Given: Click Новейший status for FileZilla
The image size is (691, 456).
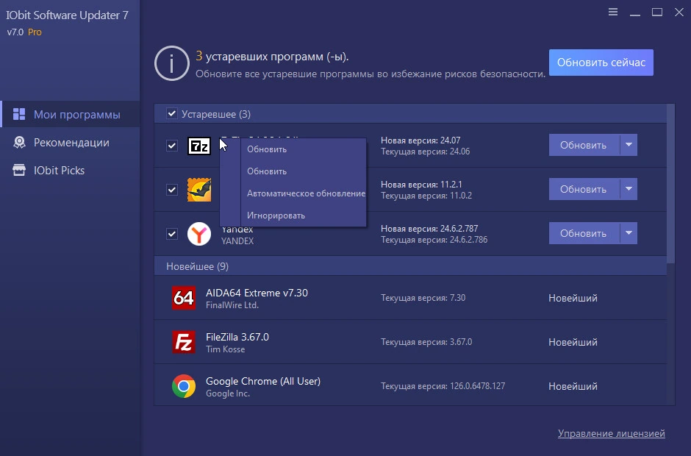Looking at the screenshot, I should pyautogui.click(x=573, y=342).
